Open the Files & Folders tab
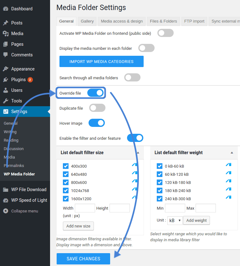The height and width of the screenshot is (266, 240). tap(163, 21)
